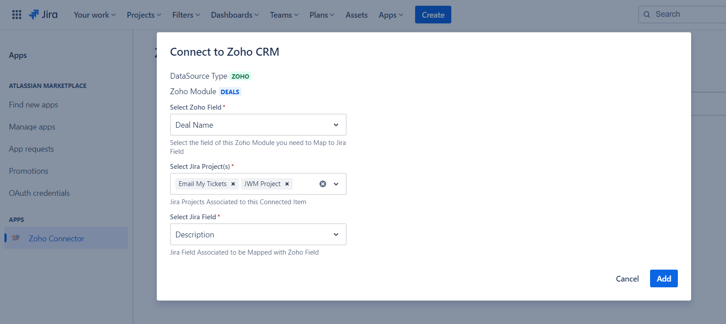The image size is (726, 324).
Task: Open the Apps menu in top bar
Action: [391, 15]
